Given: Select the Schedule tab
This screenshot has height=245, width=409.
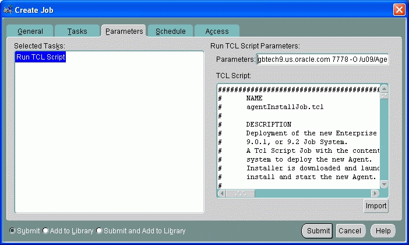Looking at the screenshot, I should [170, 31].
